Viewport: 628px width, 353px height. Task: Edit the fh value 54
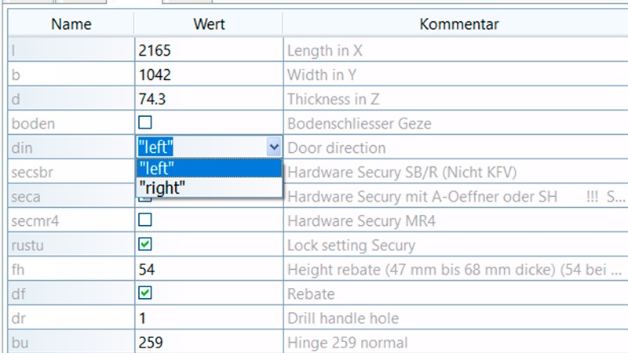(x=209, y=269)
